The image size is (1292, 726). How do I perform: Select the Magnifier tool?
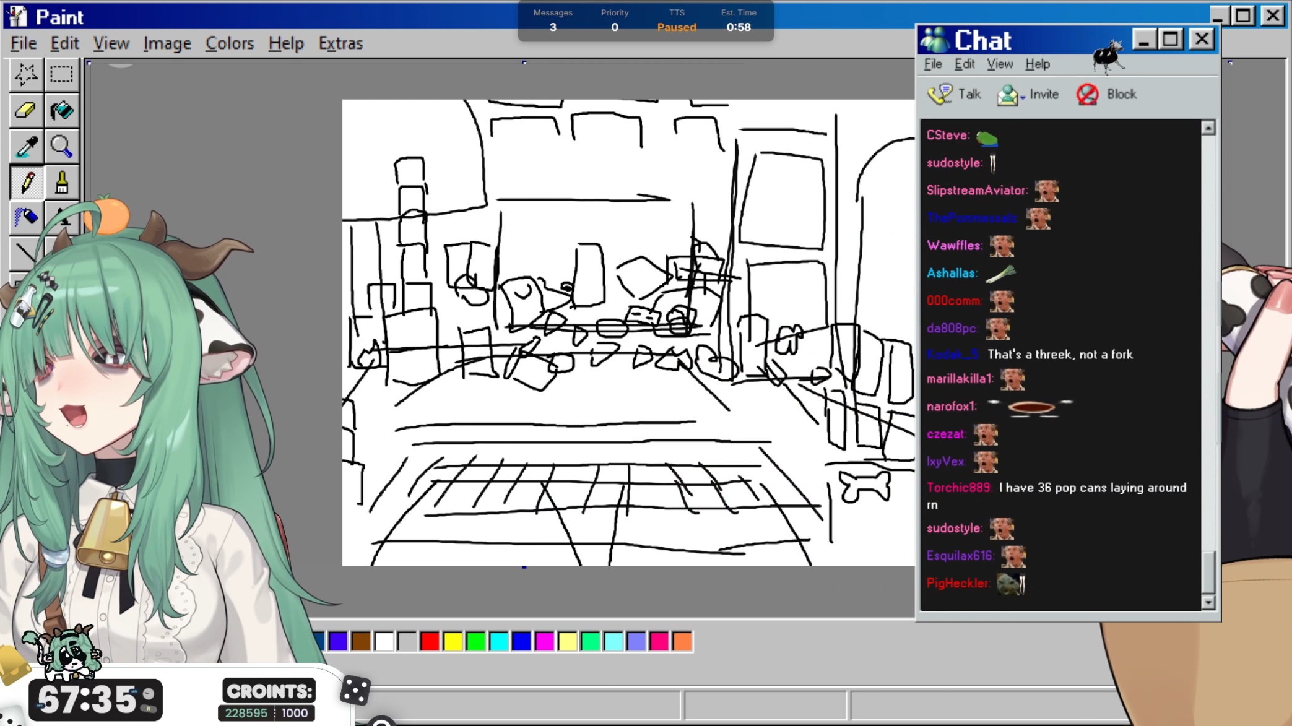pos(61,147)
